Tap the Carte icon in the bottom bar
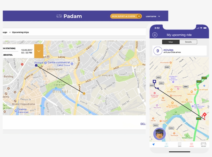This screenshot has height=157, width=212. pos(179,145)
